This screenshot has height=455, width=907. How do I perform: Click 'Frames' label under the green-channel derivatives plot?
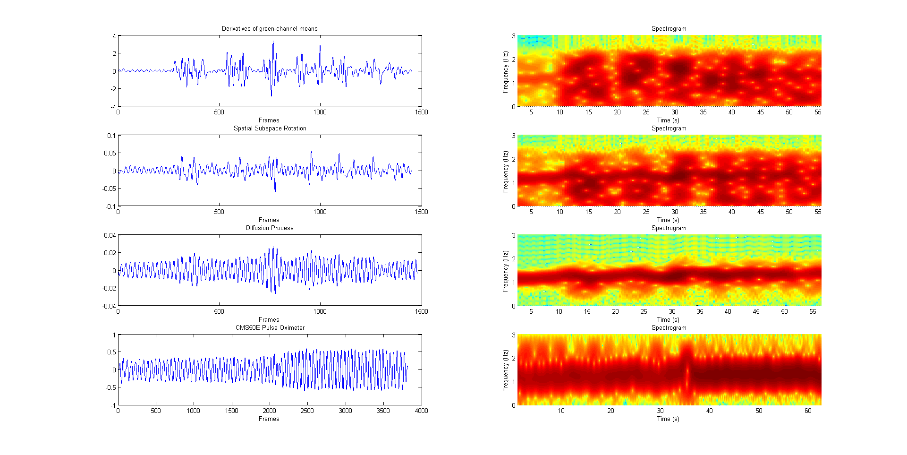coord(269,120)
